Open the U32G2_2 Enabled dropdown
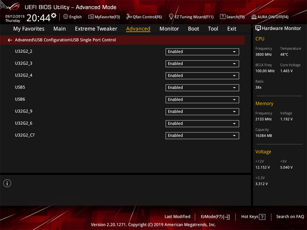 [x=202, y=52]
